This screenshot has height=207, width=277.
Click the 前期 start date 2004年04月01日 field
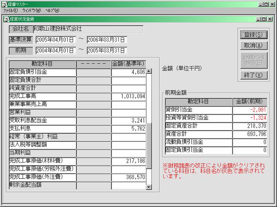point(55,51)
